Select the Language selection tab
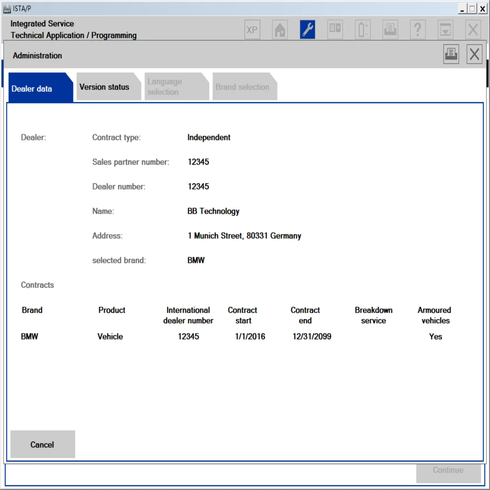 [x=176, y=87]
